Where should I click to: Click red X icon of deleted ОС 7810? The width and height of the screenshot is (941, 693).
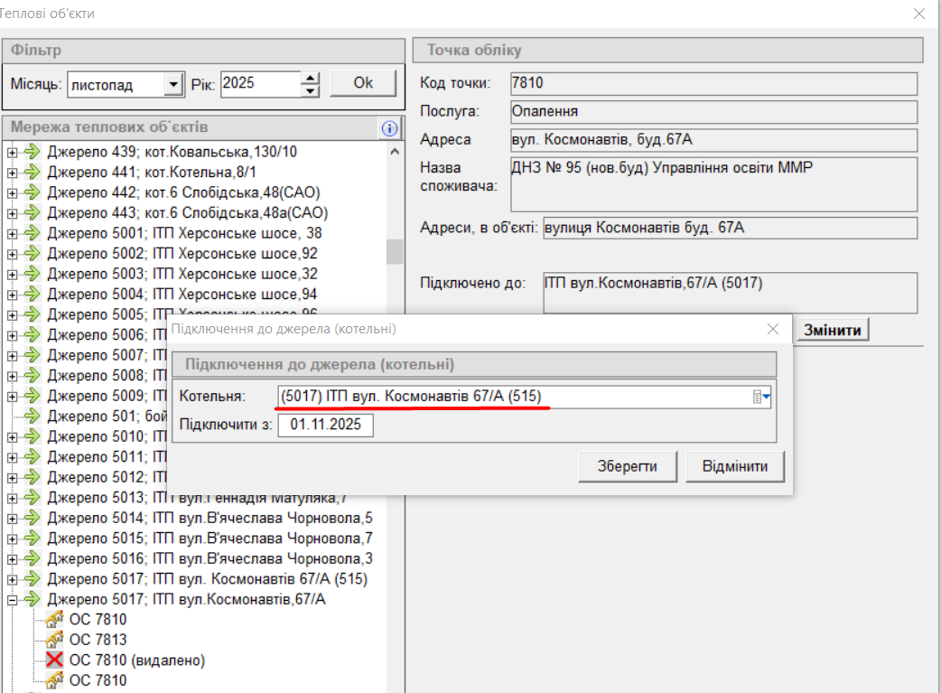pyautogui.click(x=54, y=660)
